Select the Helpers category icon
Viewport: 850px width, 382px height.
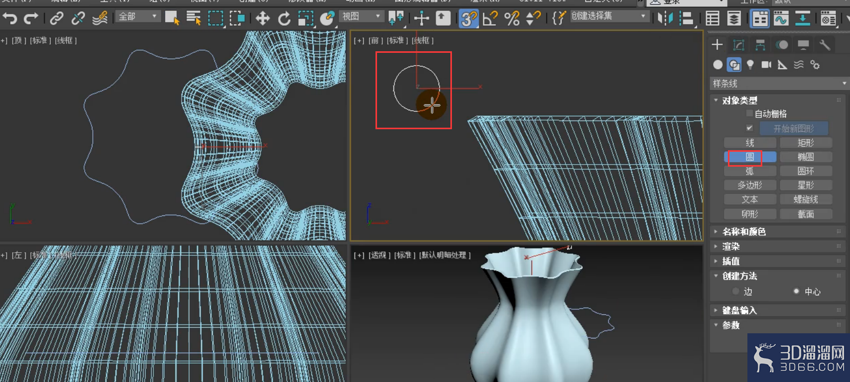pos(782,65)
